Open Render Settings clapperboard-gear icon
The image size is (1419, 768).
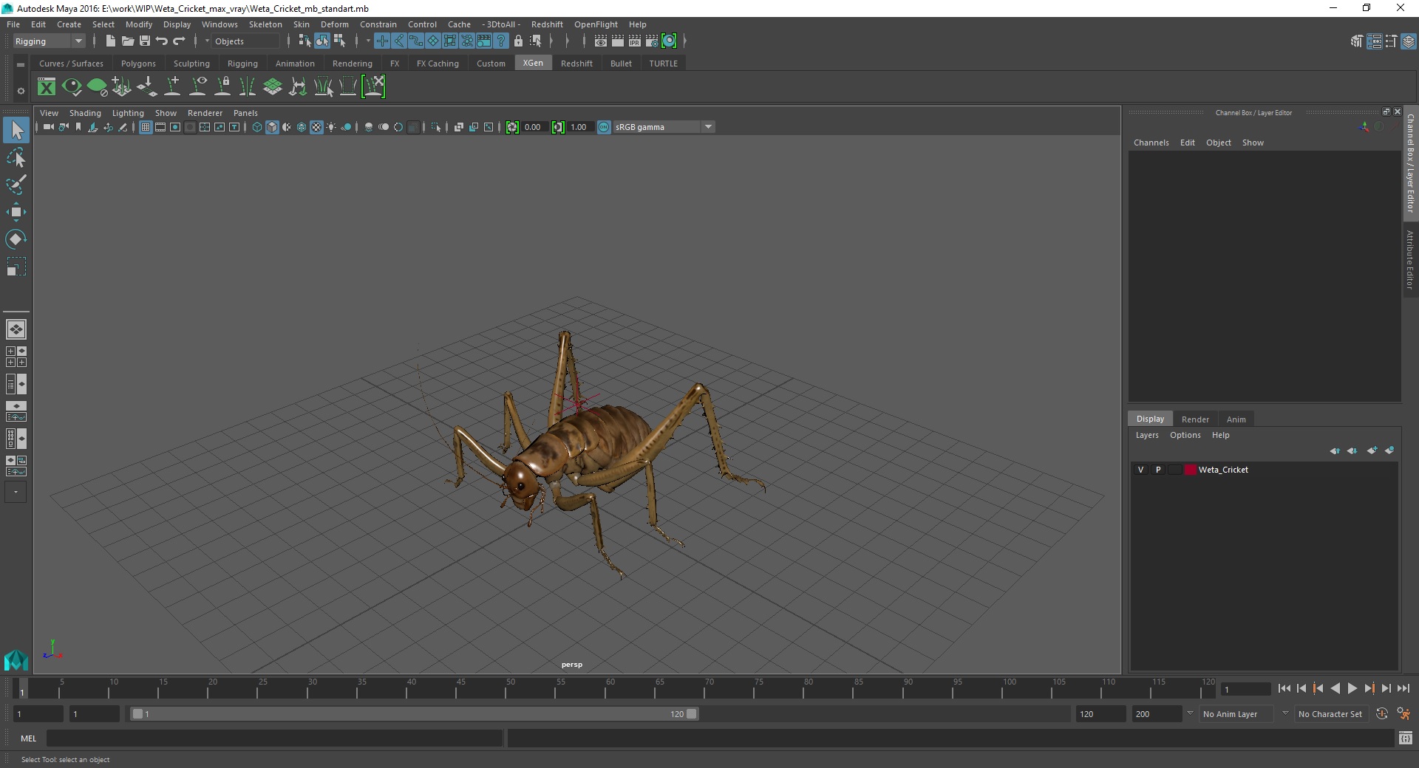[651, 41]
